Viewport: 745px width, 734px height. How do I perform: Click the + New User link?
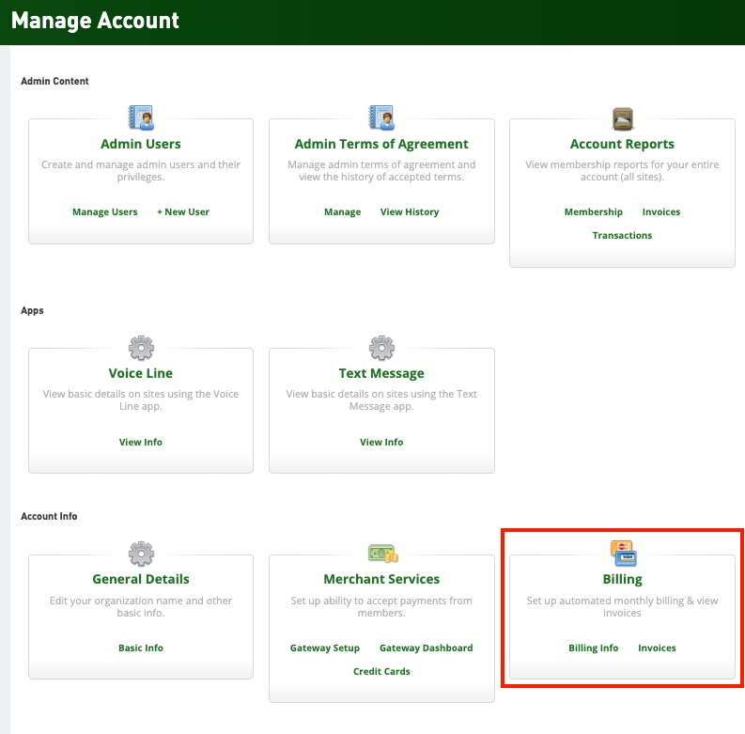183,212
